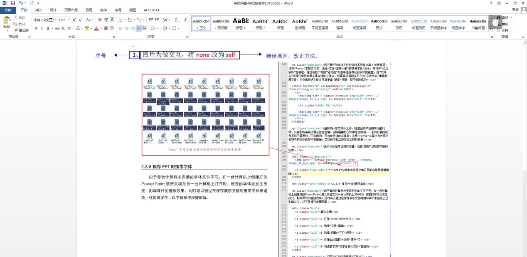This screenshot has width=527, height=257.
Task: Open the 插入 (Insert) ribbon tab
Action: tap(38, 10)
